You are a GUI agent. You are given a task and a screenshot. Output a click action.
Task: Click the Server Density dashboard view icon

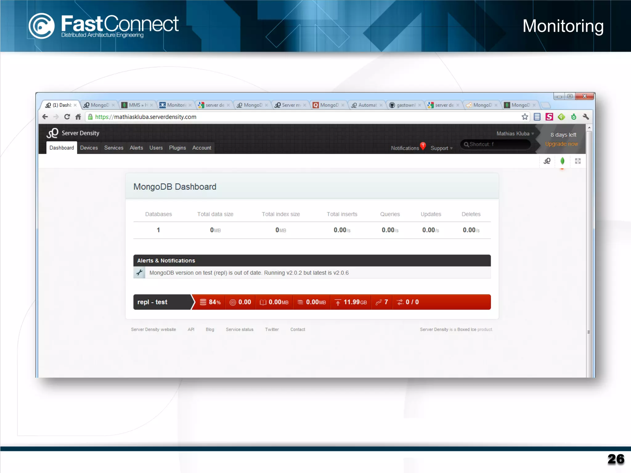pos(547,161)
